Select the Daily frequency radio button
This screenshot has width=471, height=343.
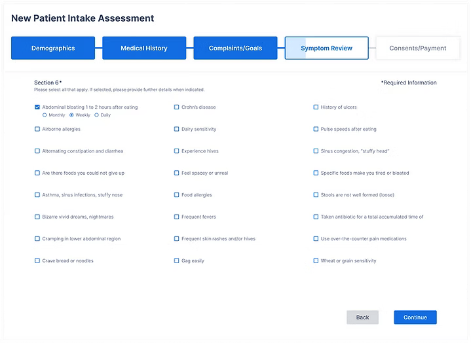97,115
